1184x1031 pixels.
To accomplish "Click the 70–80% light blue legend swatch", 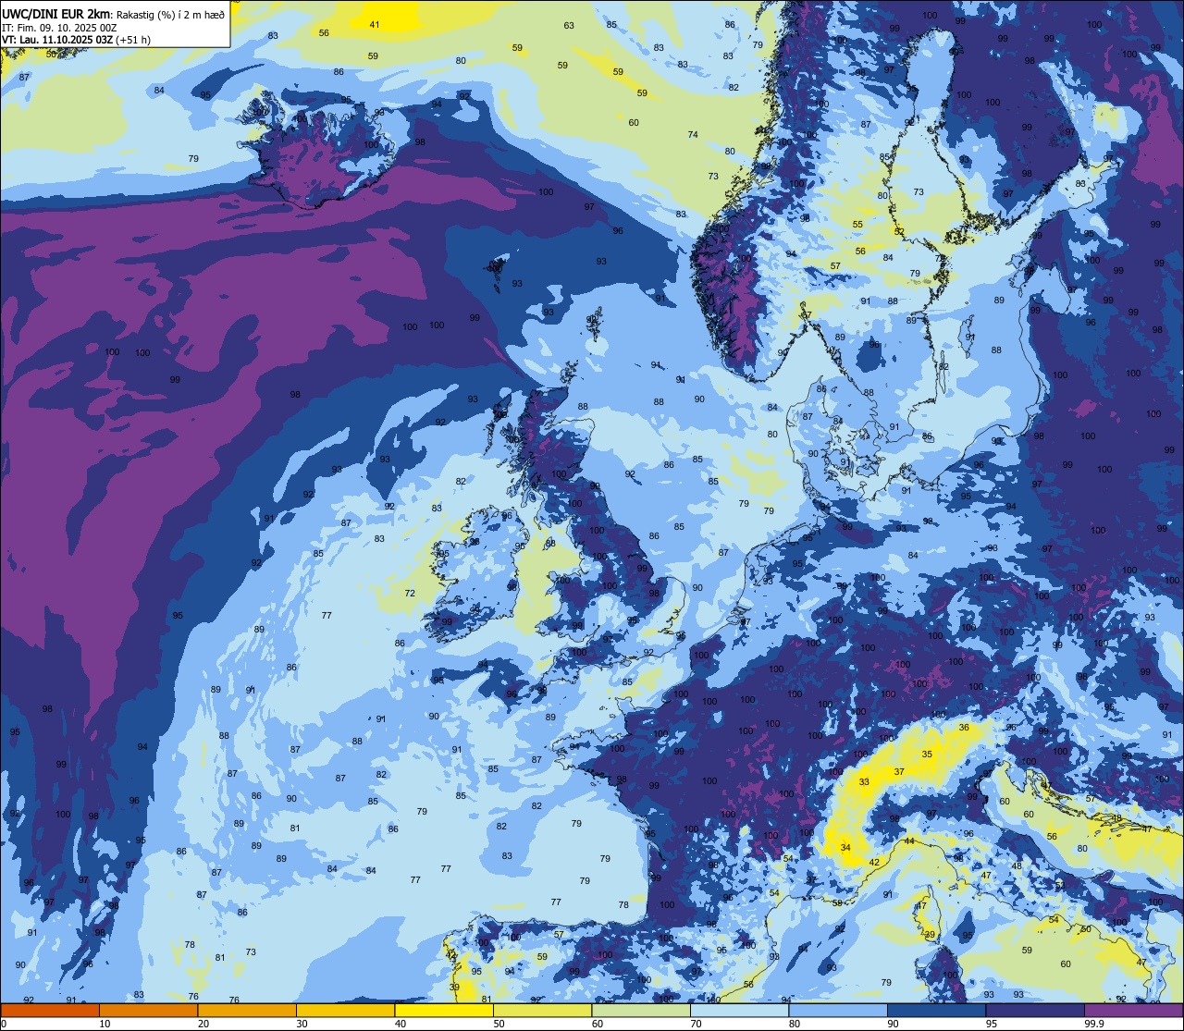I will point(739,1010).
